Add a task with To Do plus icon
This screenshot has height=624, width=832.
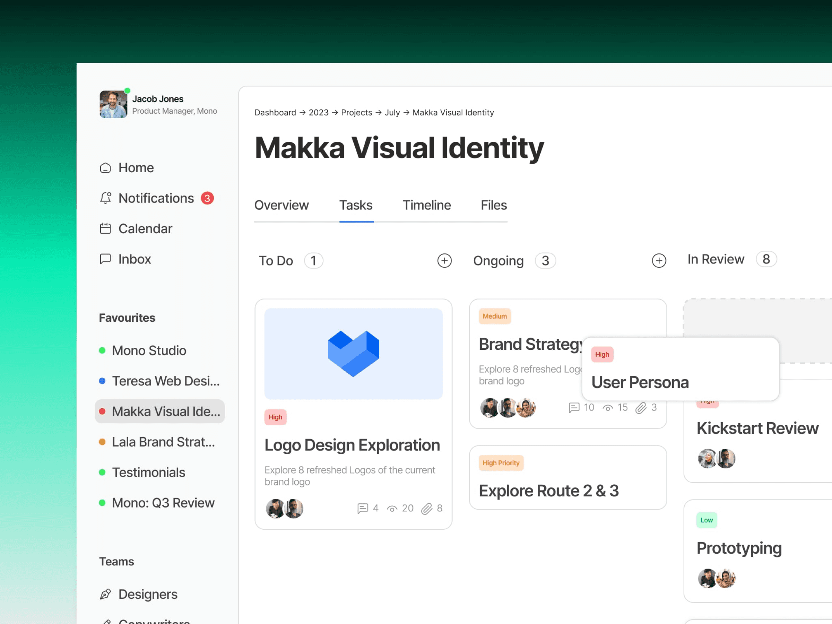(x=444, y=261)
